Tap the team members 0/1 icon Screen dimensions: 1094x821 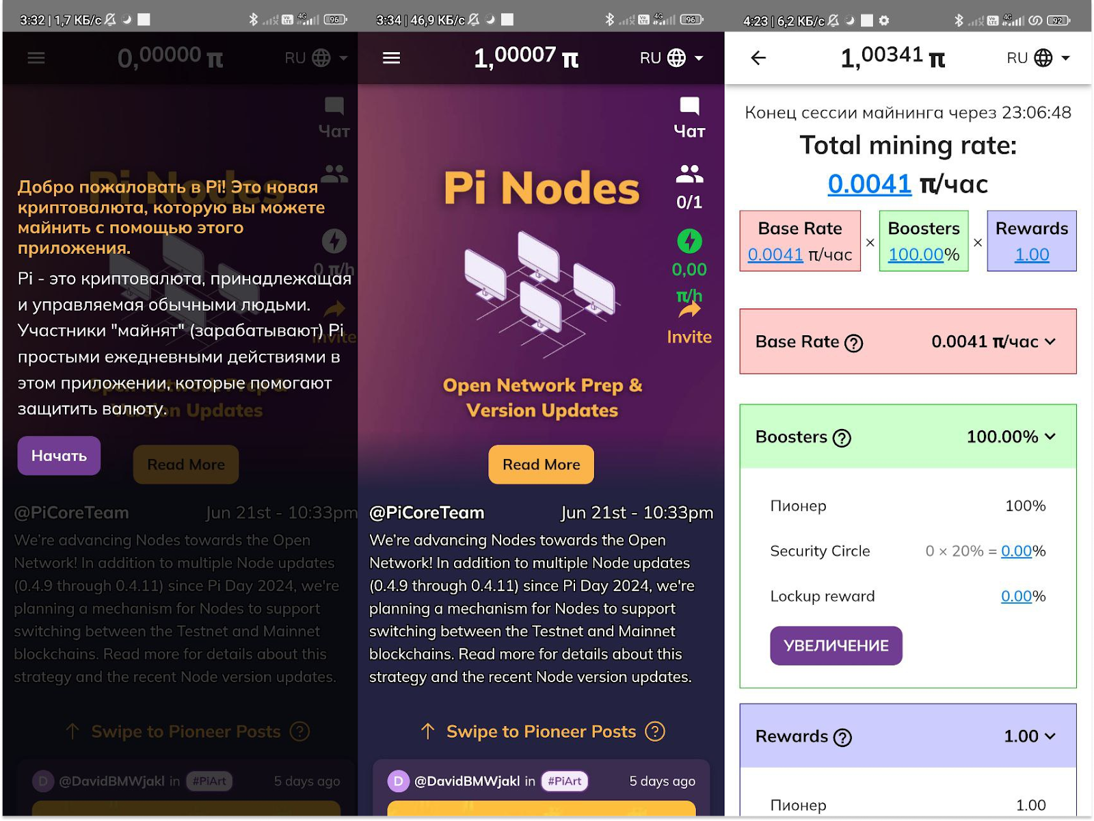(689, 174)
